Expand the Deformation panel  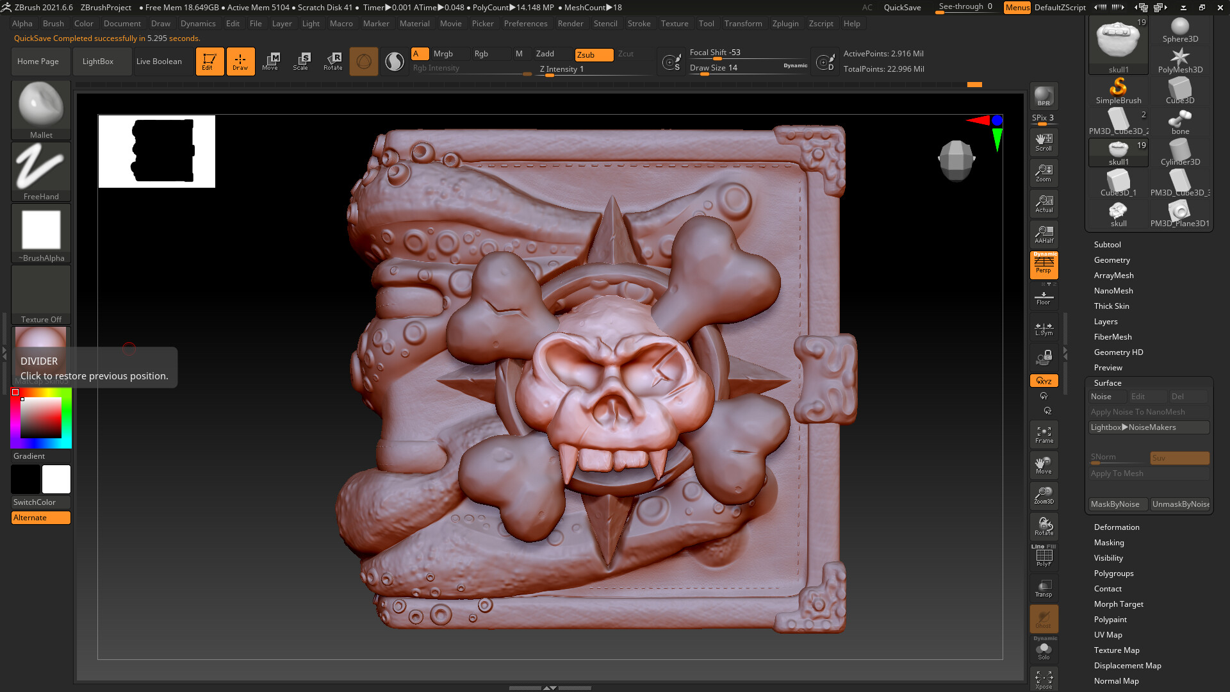point(1117,527)
